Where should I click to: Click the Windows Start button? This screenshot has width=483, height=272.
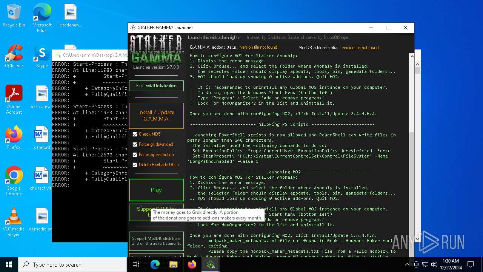click(9, 264)
